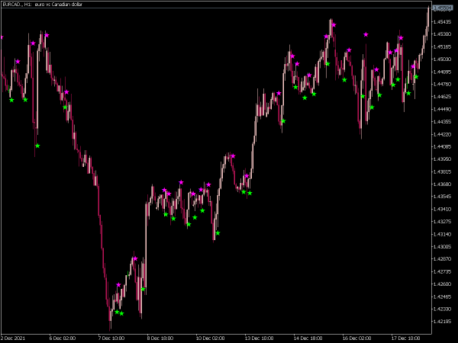Click the 1.43275 price axis label
The height and width of the screenshot is (343, 458).
pyautogui.click(x=443, y=222)
